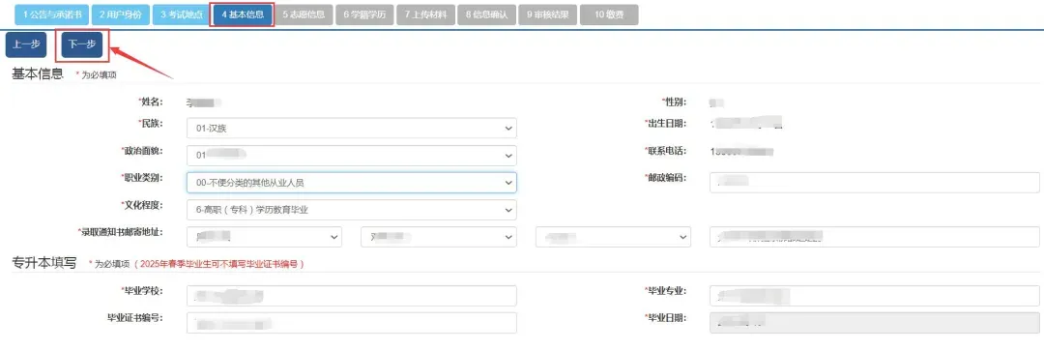Click the 邮政编码 input field
This screenshot has height=350, width=1044.
(x=875, y=183)
